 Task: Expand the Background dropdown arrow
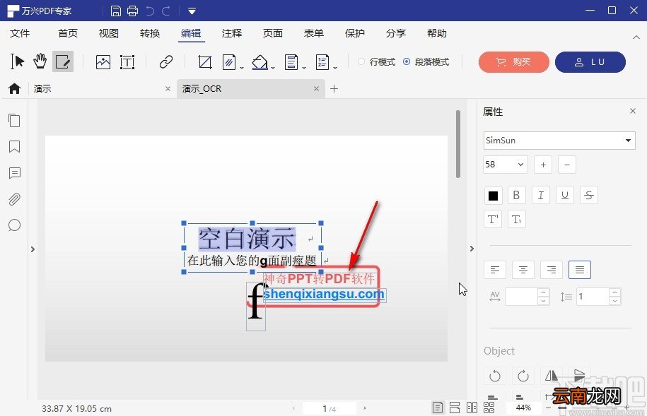coord(273,68)
